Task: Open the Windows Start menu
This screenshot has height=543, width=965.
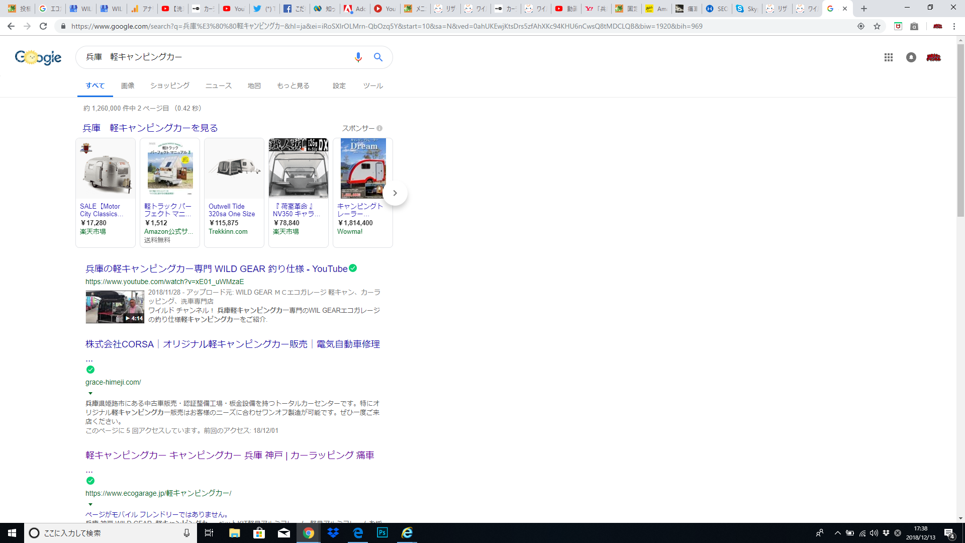Action: pyautogui.click(x=12, y=533)
